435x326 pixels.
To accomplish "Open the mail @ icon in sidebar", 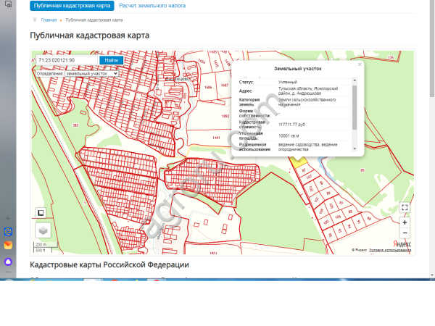I will (8, 231).
